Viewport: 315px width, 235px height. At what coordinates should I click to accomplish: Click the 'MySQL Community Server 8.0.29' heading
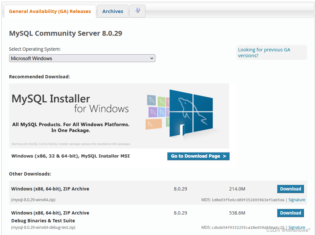[x=65, y=33]
